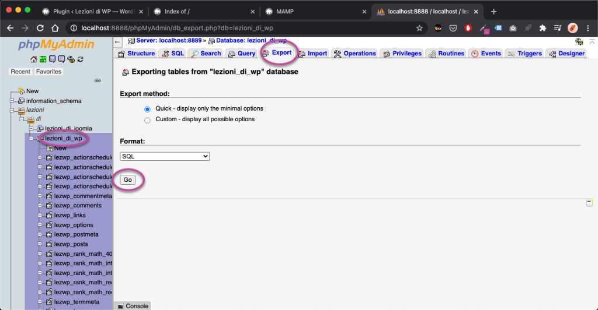The width and height of the screenshot is (598, 310).
Task: Open the Chrome profile avatar
Action: pos(572,28)
